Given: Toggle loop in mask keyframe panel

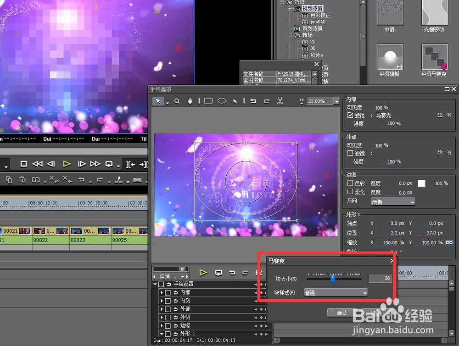Looking at the screenshot, I should coord(218,273).
